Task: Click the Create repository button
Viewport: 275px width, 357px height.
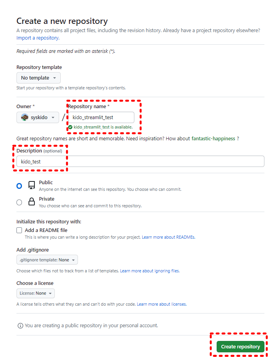Action: pos(241,346)
